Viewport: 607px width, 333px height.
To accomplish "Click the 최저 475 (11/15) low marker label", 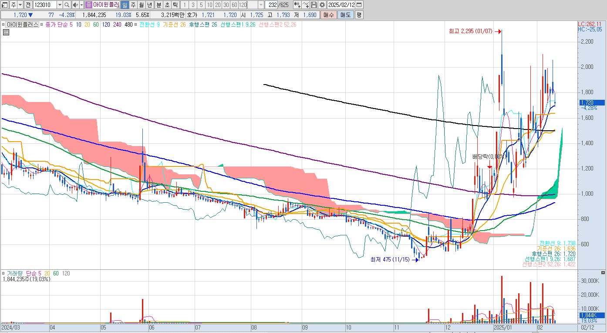I will tap(390, 260).
